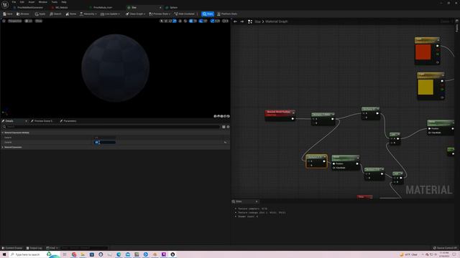Close the Stats panel tab
460x258 pixels.
coord(257,201)
